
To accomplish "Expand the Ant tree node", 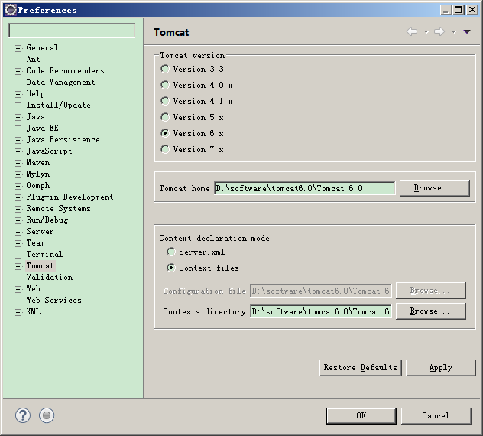I will coord(18,60).
